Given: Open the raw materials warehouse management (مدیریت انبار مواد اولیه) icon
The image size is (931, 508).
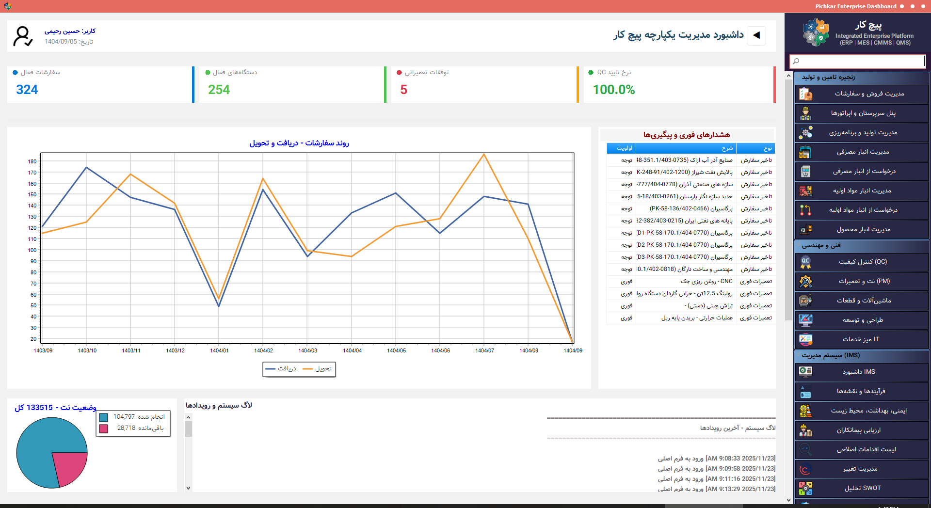Looking at the screenshot, I should [805, 190].
